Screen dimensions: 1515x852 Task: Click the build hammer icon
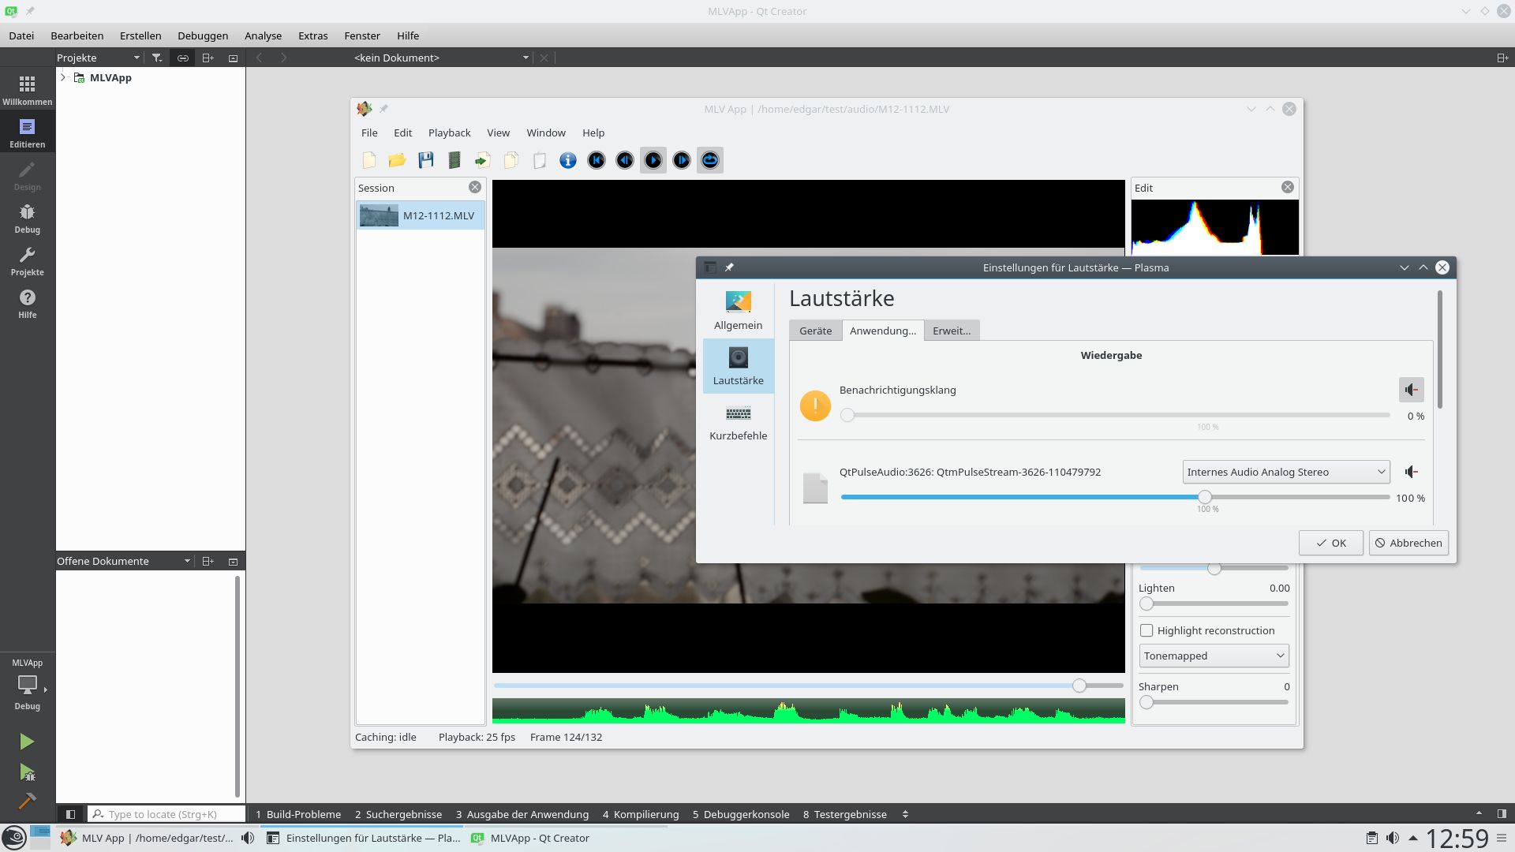point(27,801)
